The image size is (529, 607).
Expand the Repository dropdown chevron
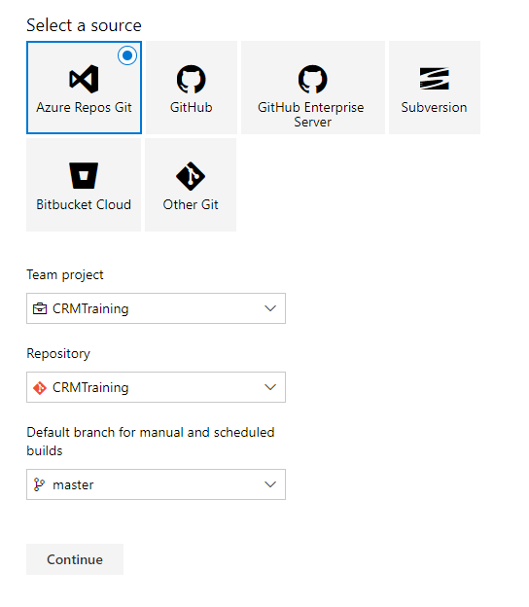point(270,387)
